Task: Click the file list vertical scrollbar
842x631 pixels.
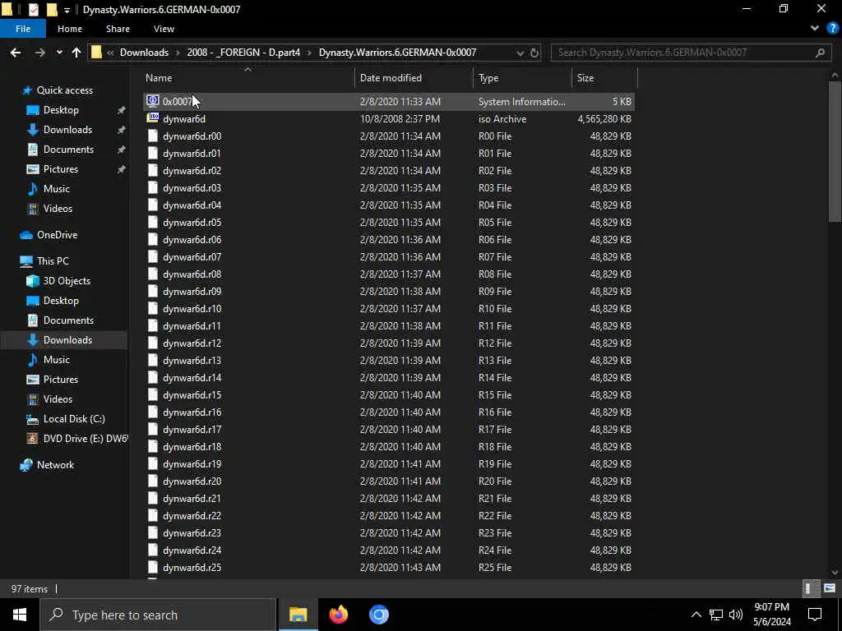Action: point(835,151)
